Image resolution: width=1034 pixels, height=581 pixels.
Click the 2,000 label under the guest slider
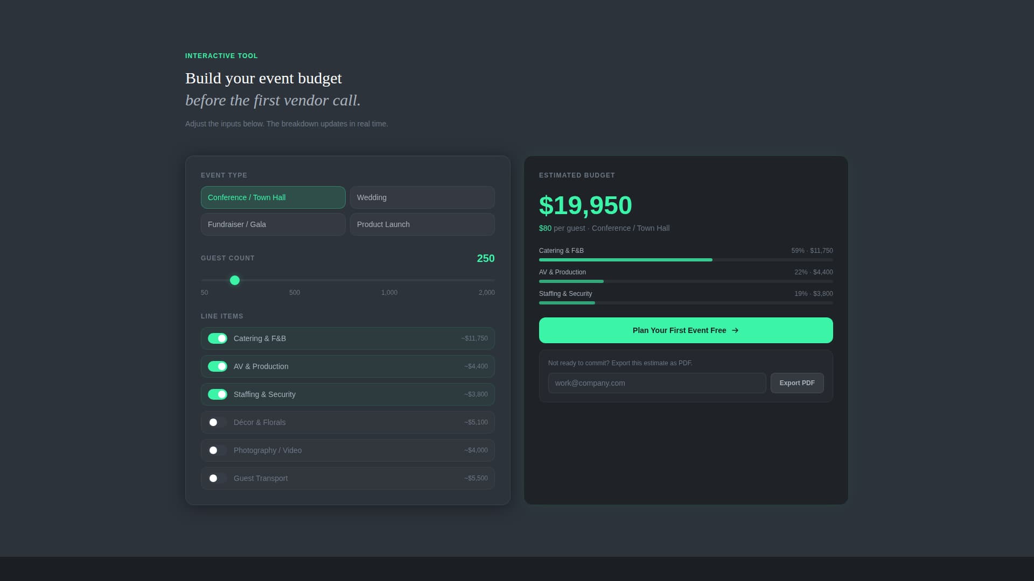click(x=487, y=293)
